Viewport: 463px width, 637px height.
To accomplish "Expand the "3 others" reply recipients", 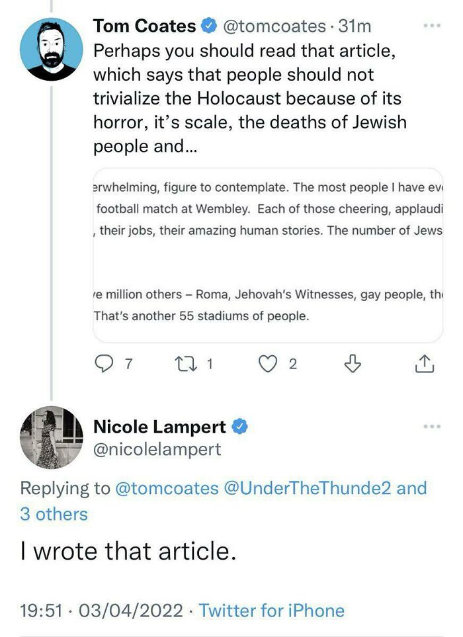I will pos(54,514).
